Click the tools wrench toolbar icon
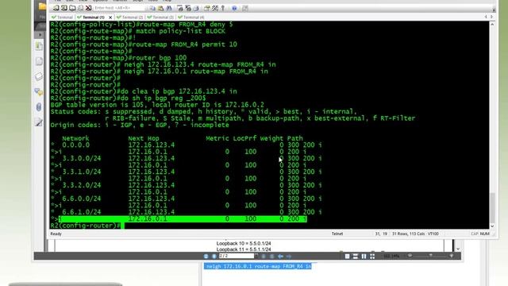This screenshot has width=508, height=286. 215,8
